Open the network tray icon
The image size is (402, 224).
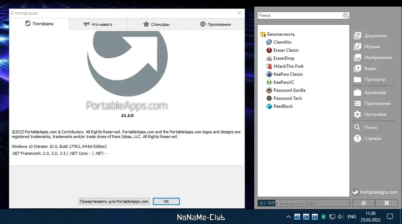pos(332,217)
